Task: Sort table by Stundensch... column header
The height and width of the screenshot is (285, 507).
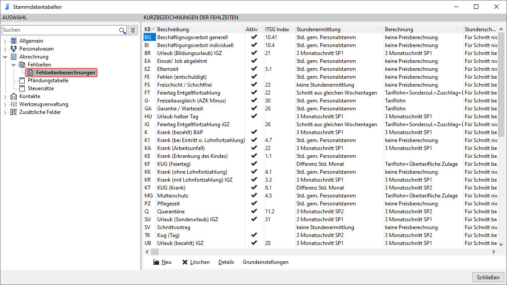Action: (480, 29)
